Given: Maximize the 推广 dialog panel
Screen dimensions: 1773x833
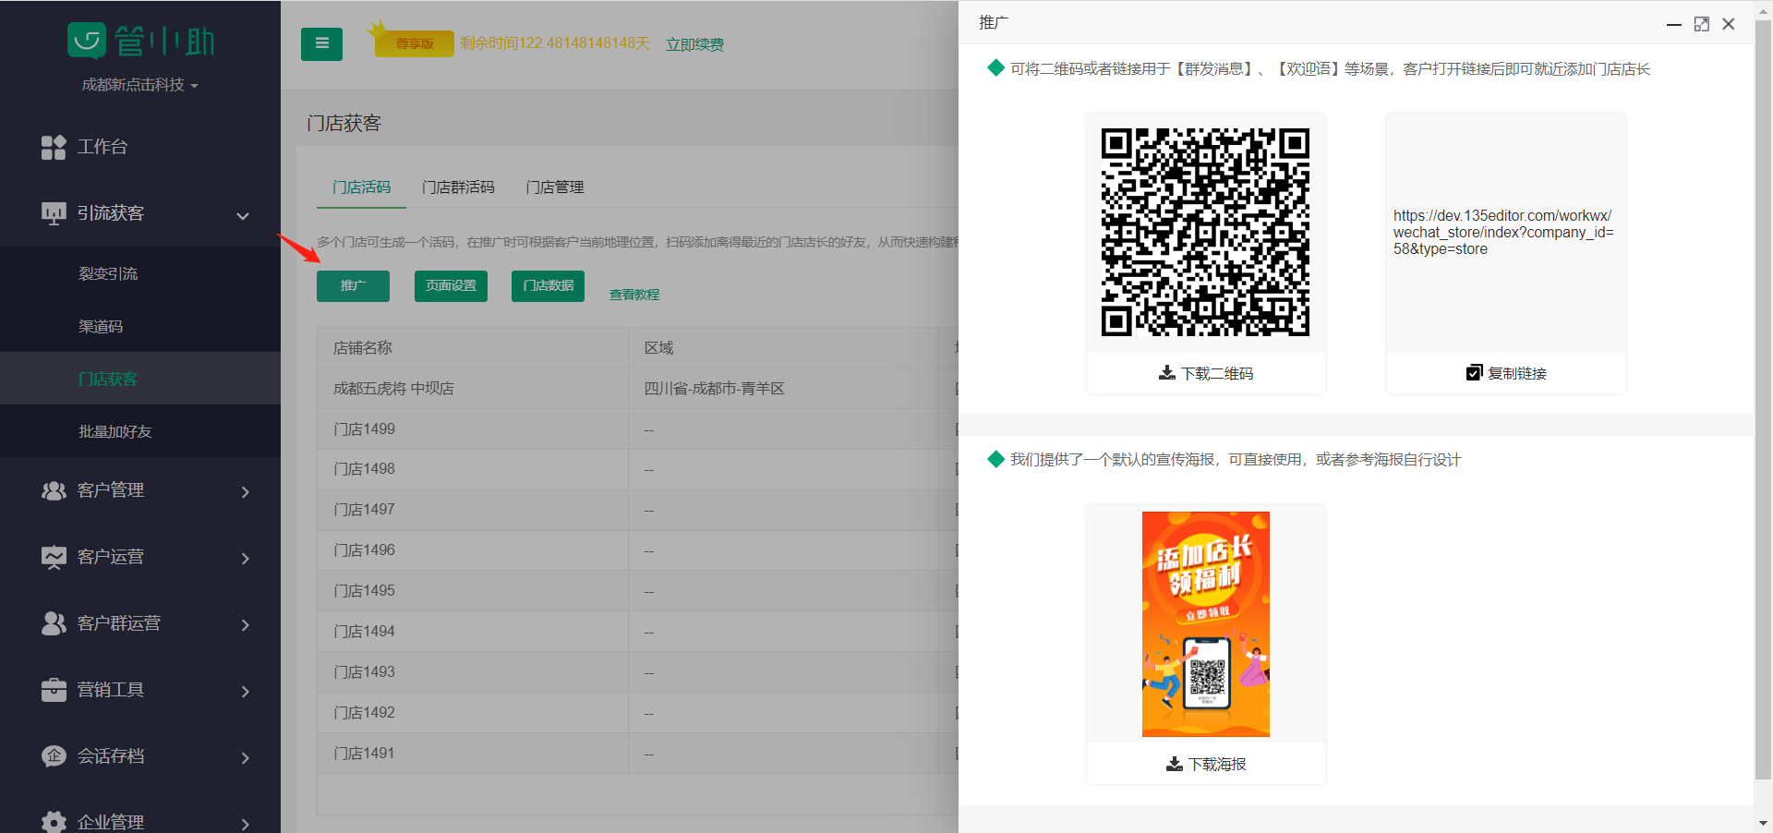Looking at the screenshot, I should 1701,24.
